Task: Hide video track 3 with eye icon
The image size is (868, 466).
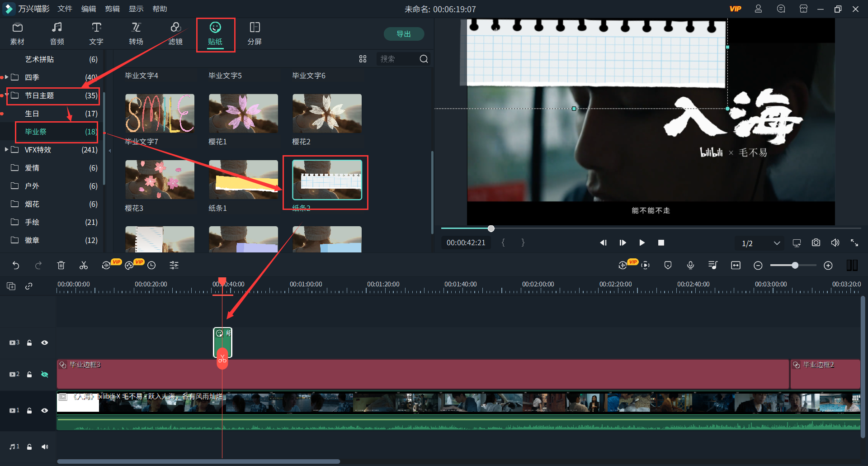Action: click(45, 343)
